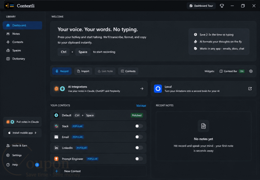Image resolution: width=260 pixels, height=180 pixels.
Task: Click the Locul blue circle logo
Action: click(x=158, y=89)
